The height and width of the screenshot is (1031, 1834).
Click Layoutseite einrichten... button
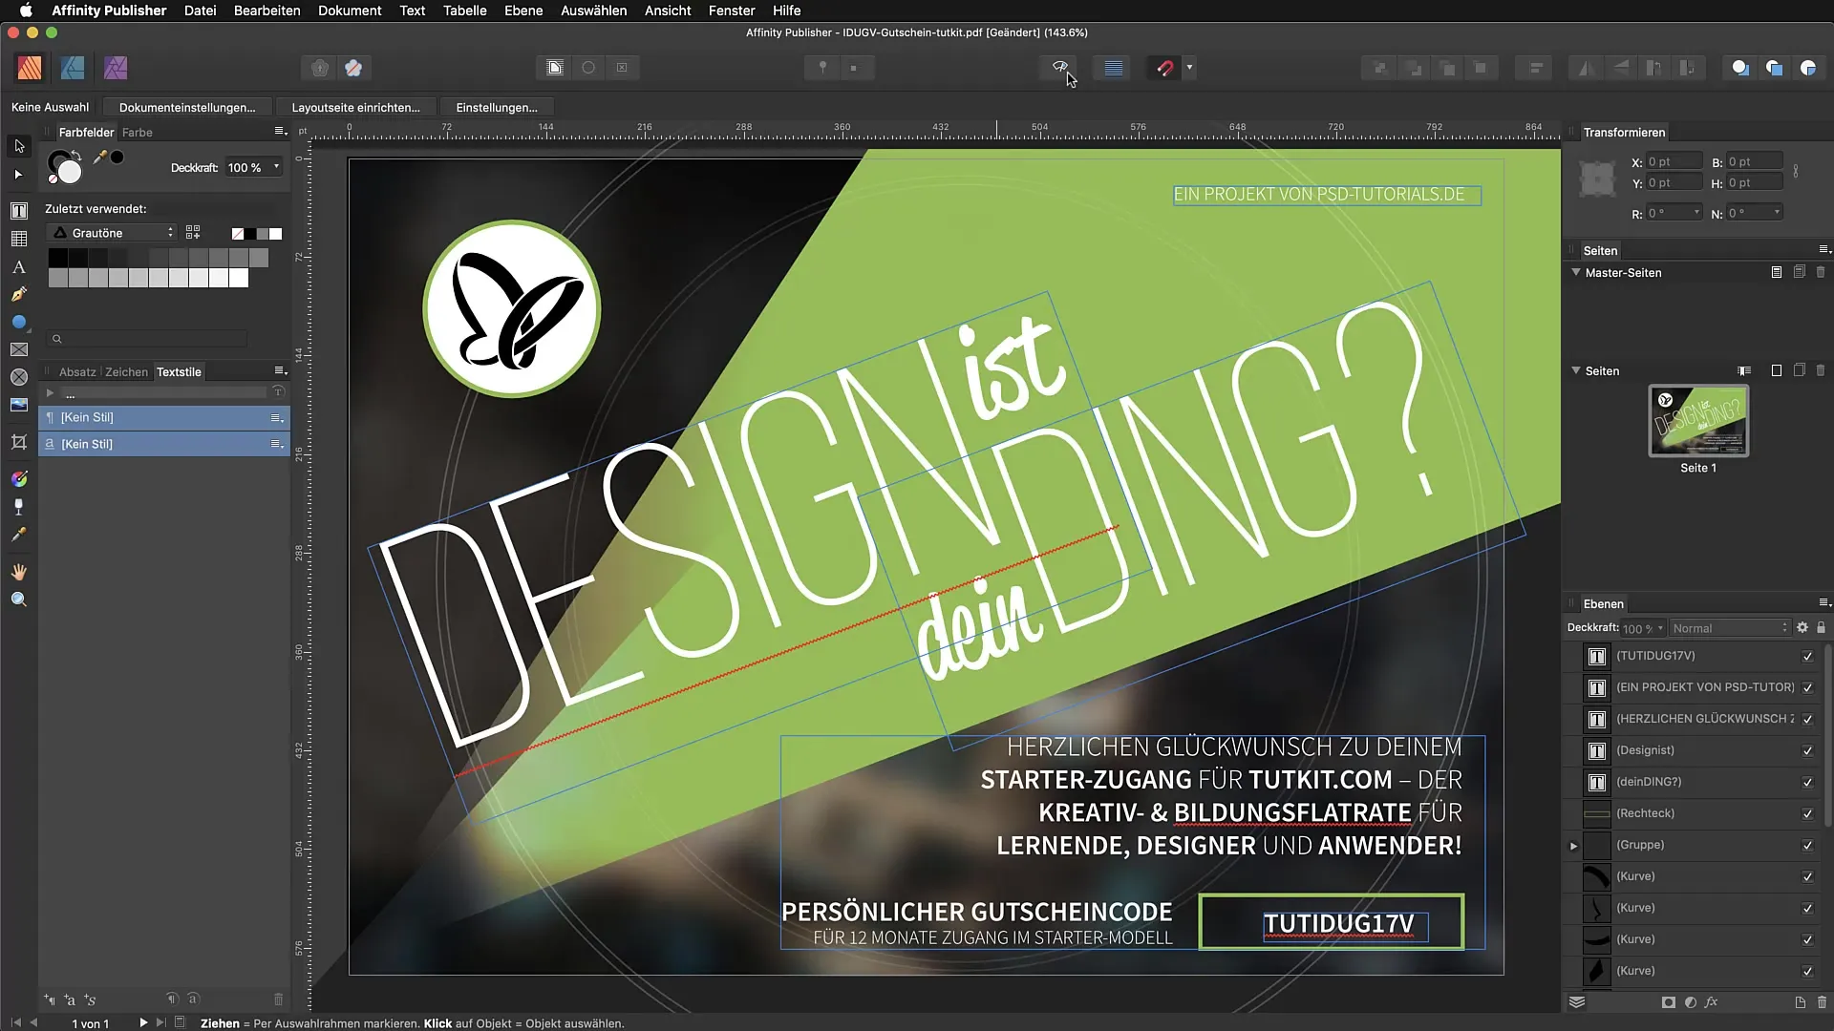355,108
